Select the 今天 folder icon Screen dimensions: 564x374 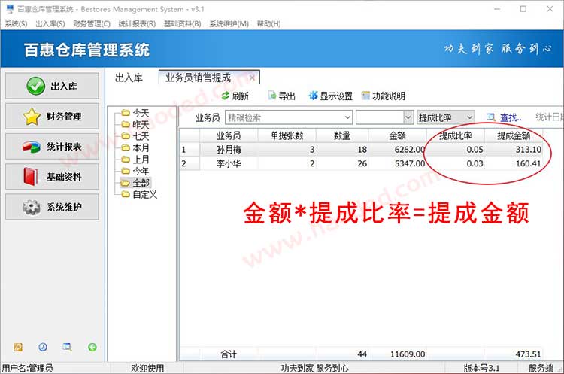coord(125,113)
